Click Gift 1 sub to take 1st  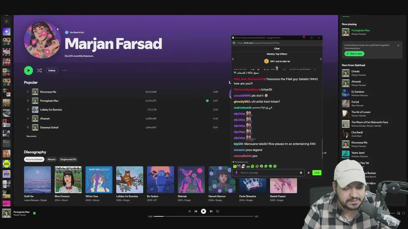(x=280, y=61)
